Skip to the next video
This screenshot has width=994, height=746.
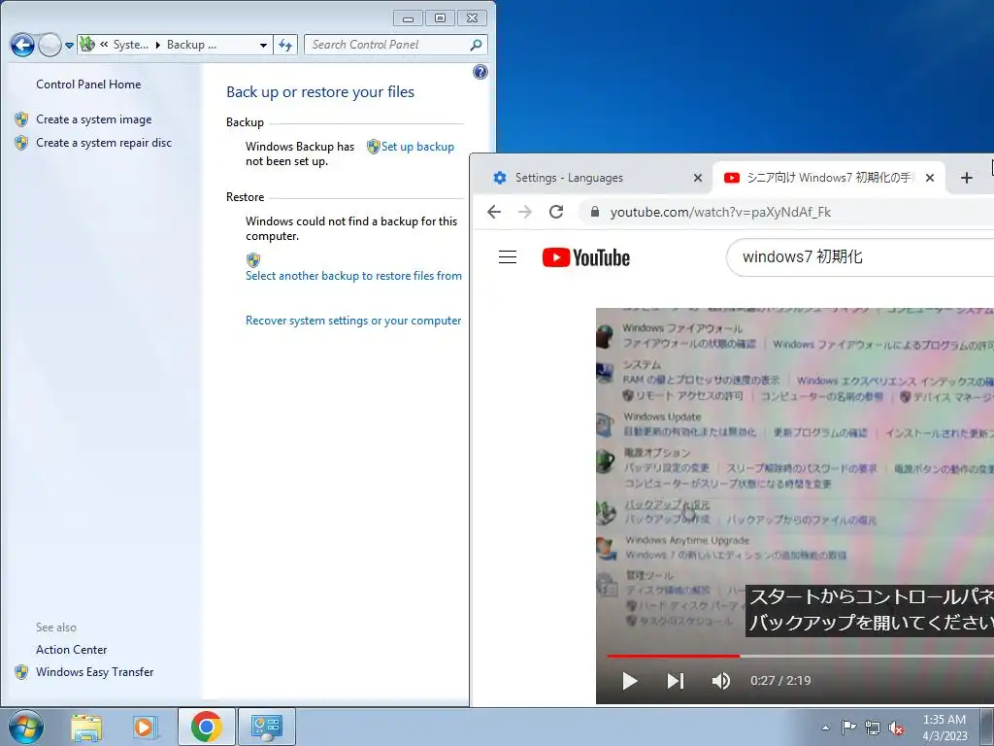pyautogui.click(x=676, y=681)
